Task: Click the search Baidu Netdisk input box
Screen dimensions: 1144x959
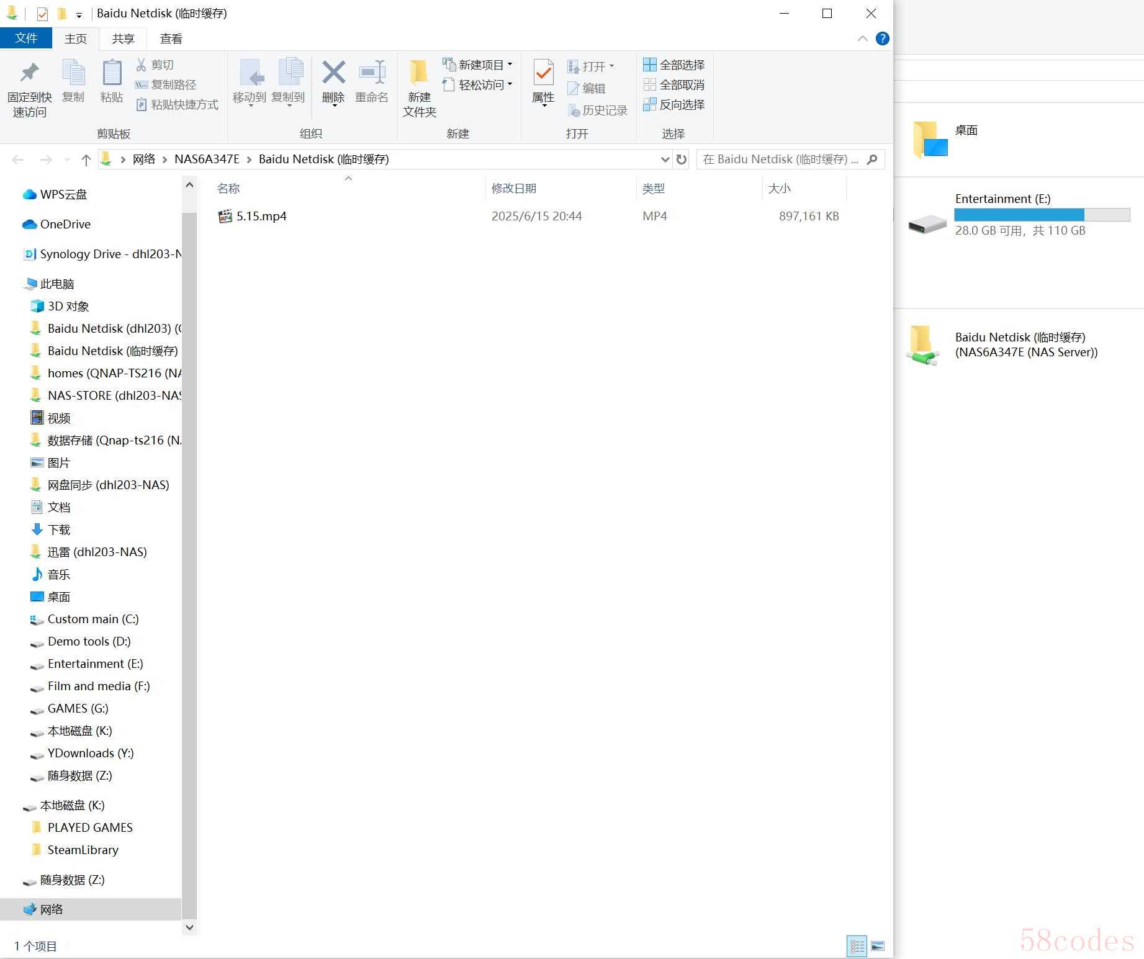Action: [780, 160]
